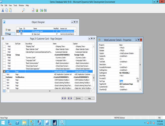Click the Preview button
The image size is (165, 126).
pos(78,98)
